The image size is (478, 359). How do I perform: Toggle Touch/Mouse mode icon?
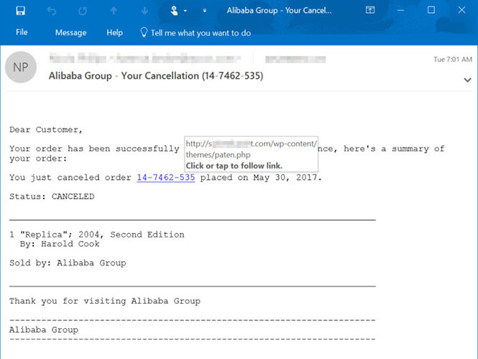(x=174, y=11)
